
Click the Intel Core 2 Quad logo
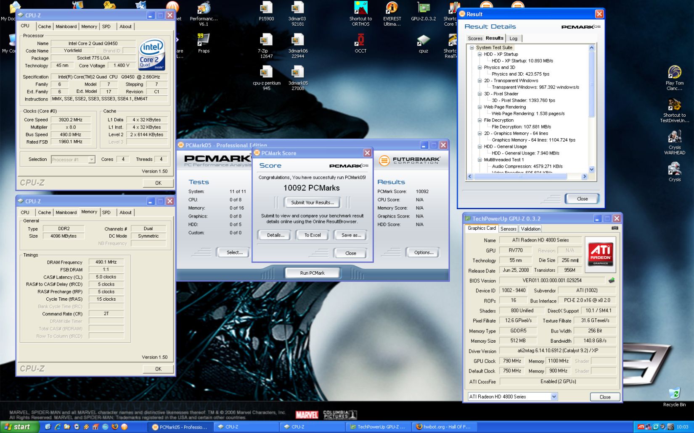point(151,55)
